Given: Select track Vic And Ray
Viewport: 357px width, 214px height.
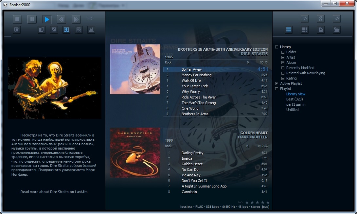Looking at the screenshot, I should [216, 175].
